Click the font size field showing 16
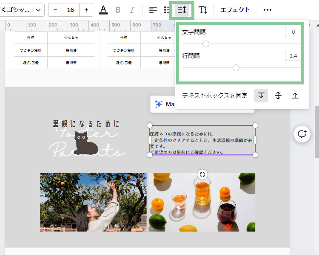Viewport: 319px width, 255px height. point(71,10)
